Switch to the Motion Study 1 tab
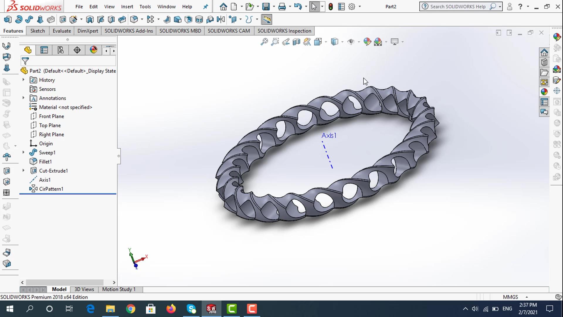This screenshot has width=563, height=317. 119,289
